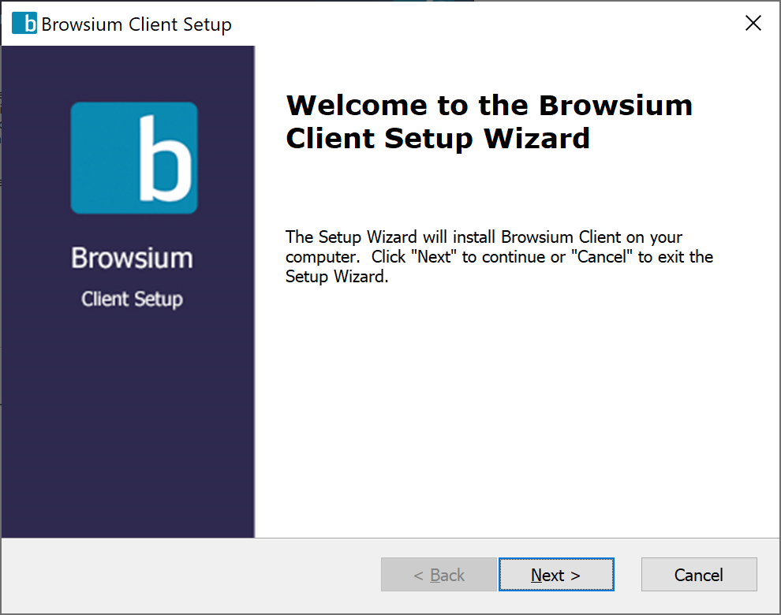Click the white letter b inside the logo
Image resolution: width=781 pixels, height=615 pixels.
point(164,158)
